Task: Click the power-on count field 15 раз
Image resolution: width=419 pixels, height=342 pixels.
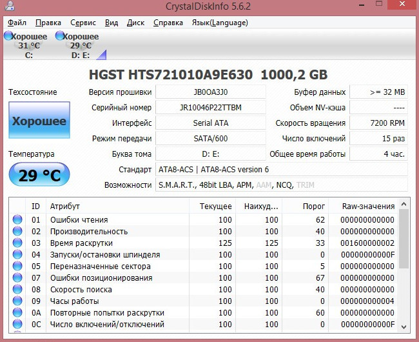Action: [x=378, y=139]
